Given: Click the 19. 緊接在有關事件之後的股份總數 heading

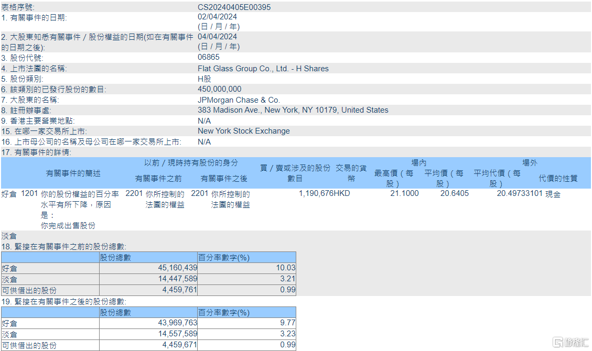Looking at the screenshot, I should pos(64,302).
